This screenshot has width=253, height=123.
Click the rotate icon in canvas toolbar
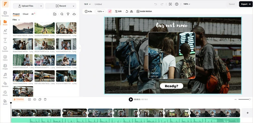click(127, 11)
